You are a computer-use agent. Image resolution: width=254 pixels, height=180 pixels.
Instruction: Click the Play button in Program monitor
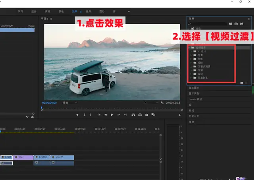[x=112, y=115]
